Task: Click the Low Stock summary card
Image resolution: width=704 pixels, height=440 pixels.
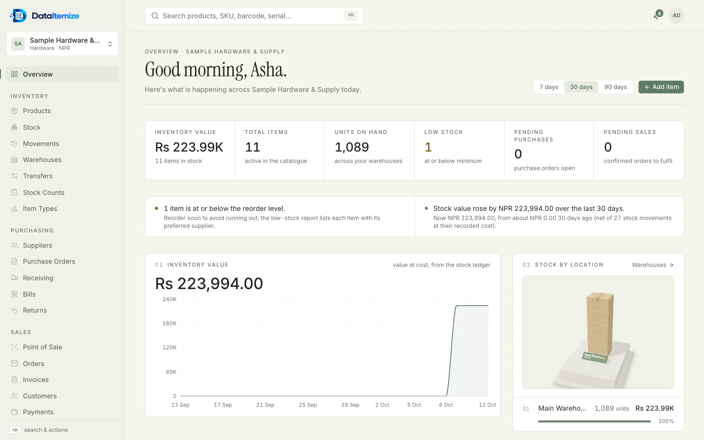Action: 459,150
